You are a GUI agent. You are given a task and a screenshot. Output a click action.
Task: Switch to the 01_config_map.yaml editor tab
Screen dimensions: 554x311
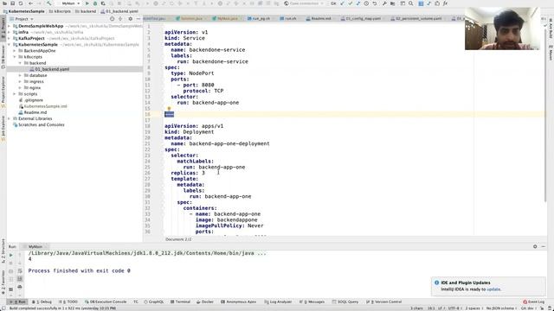tap(363, 18)
